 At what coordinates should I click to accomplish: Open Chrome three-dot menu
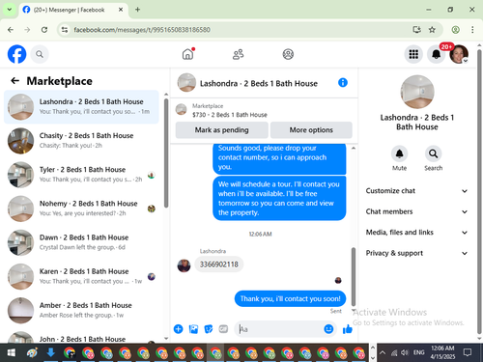(x=472, y=30)
